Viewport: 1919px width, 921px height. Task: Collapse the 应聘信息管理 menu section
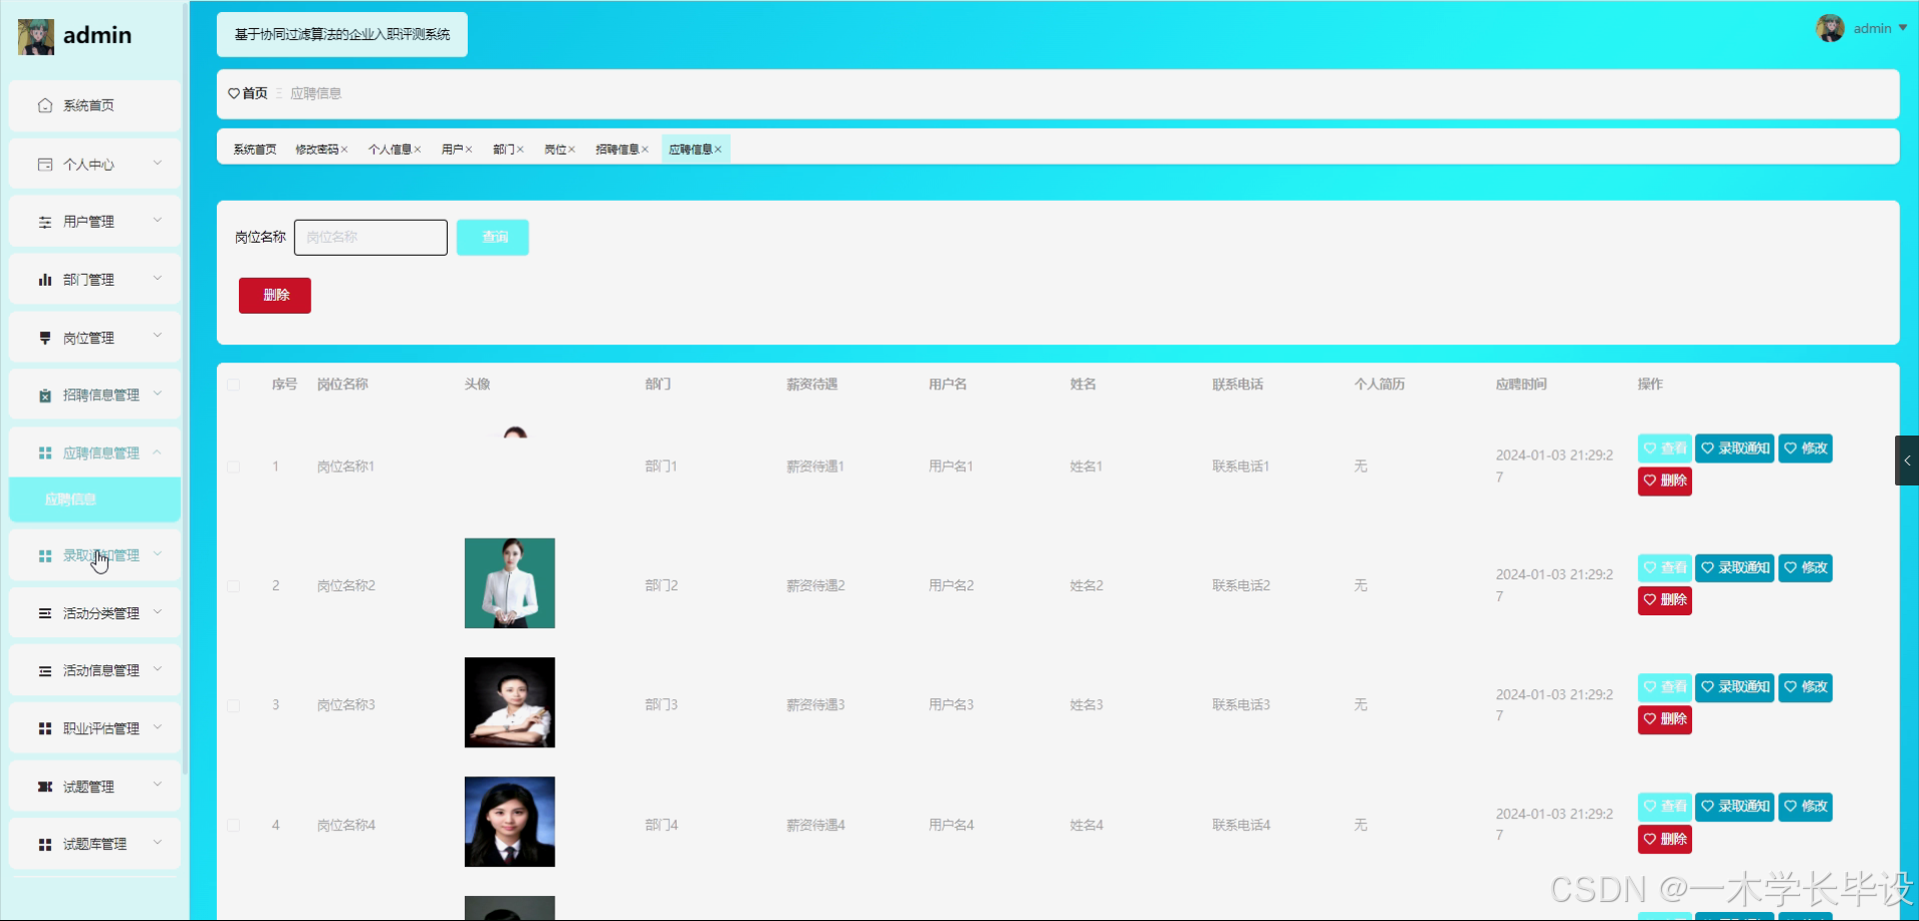pos(157,452)
